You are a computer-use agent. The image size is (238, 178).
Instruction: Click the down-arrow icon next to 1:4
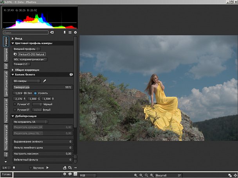14,167
